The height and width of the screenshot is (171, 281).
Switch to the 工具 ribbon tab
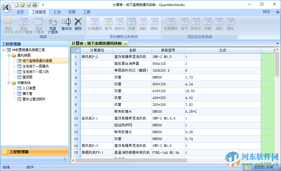point(87,12)
